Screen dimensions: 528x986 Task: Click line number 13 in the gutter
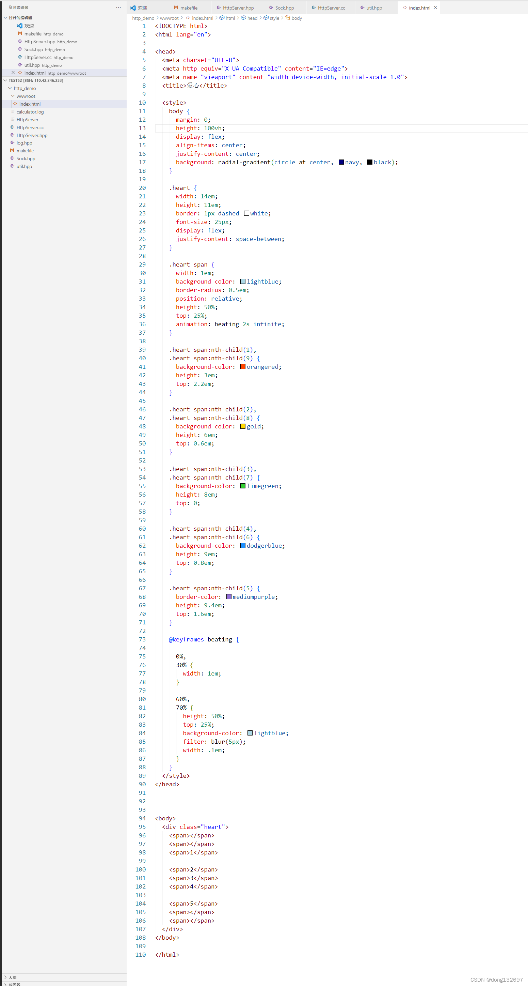[142, 128]
